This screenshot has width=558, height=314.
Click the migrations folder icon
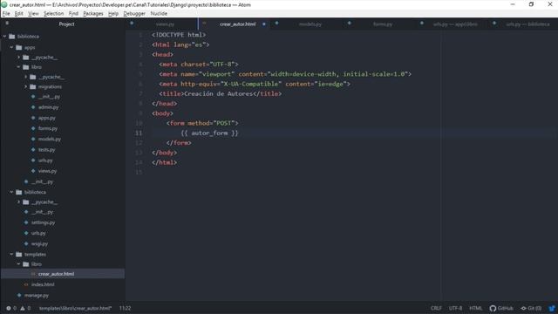33,86
